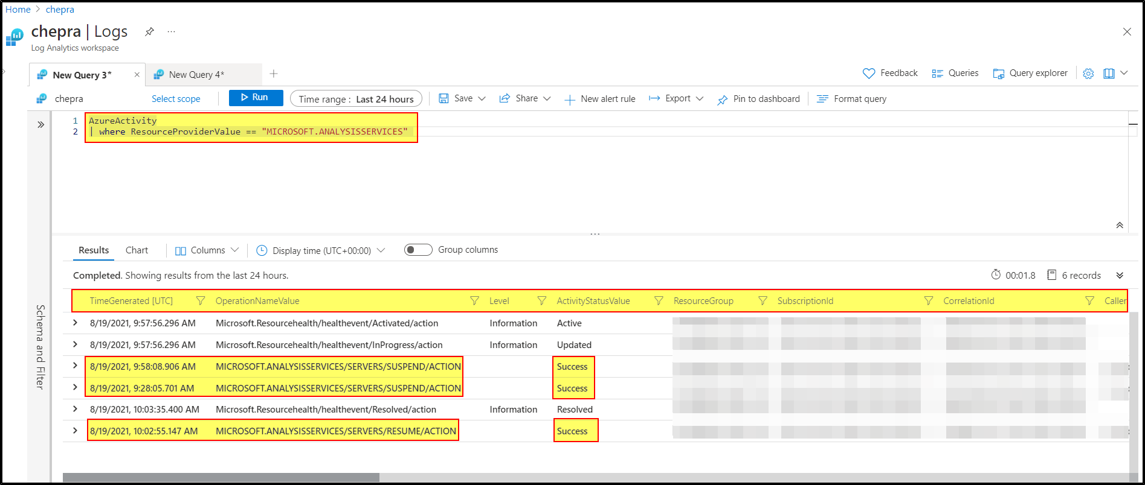Switch to the New Query 4 tab
Screen dimensions: 1145x485
204,75
